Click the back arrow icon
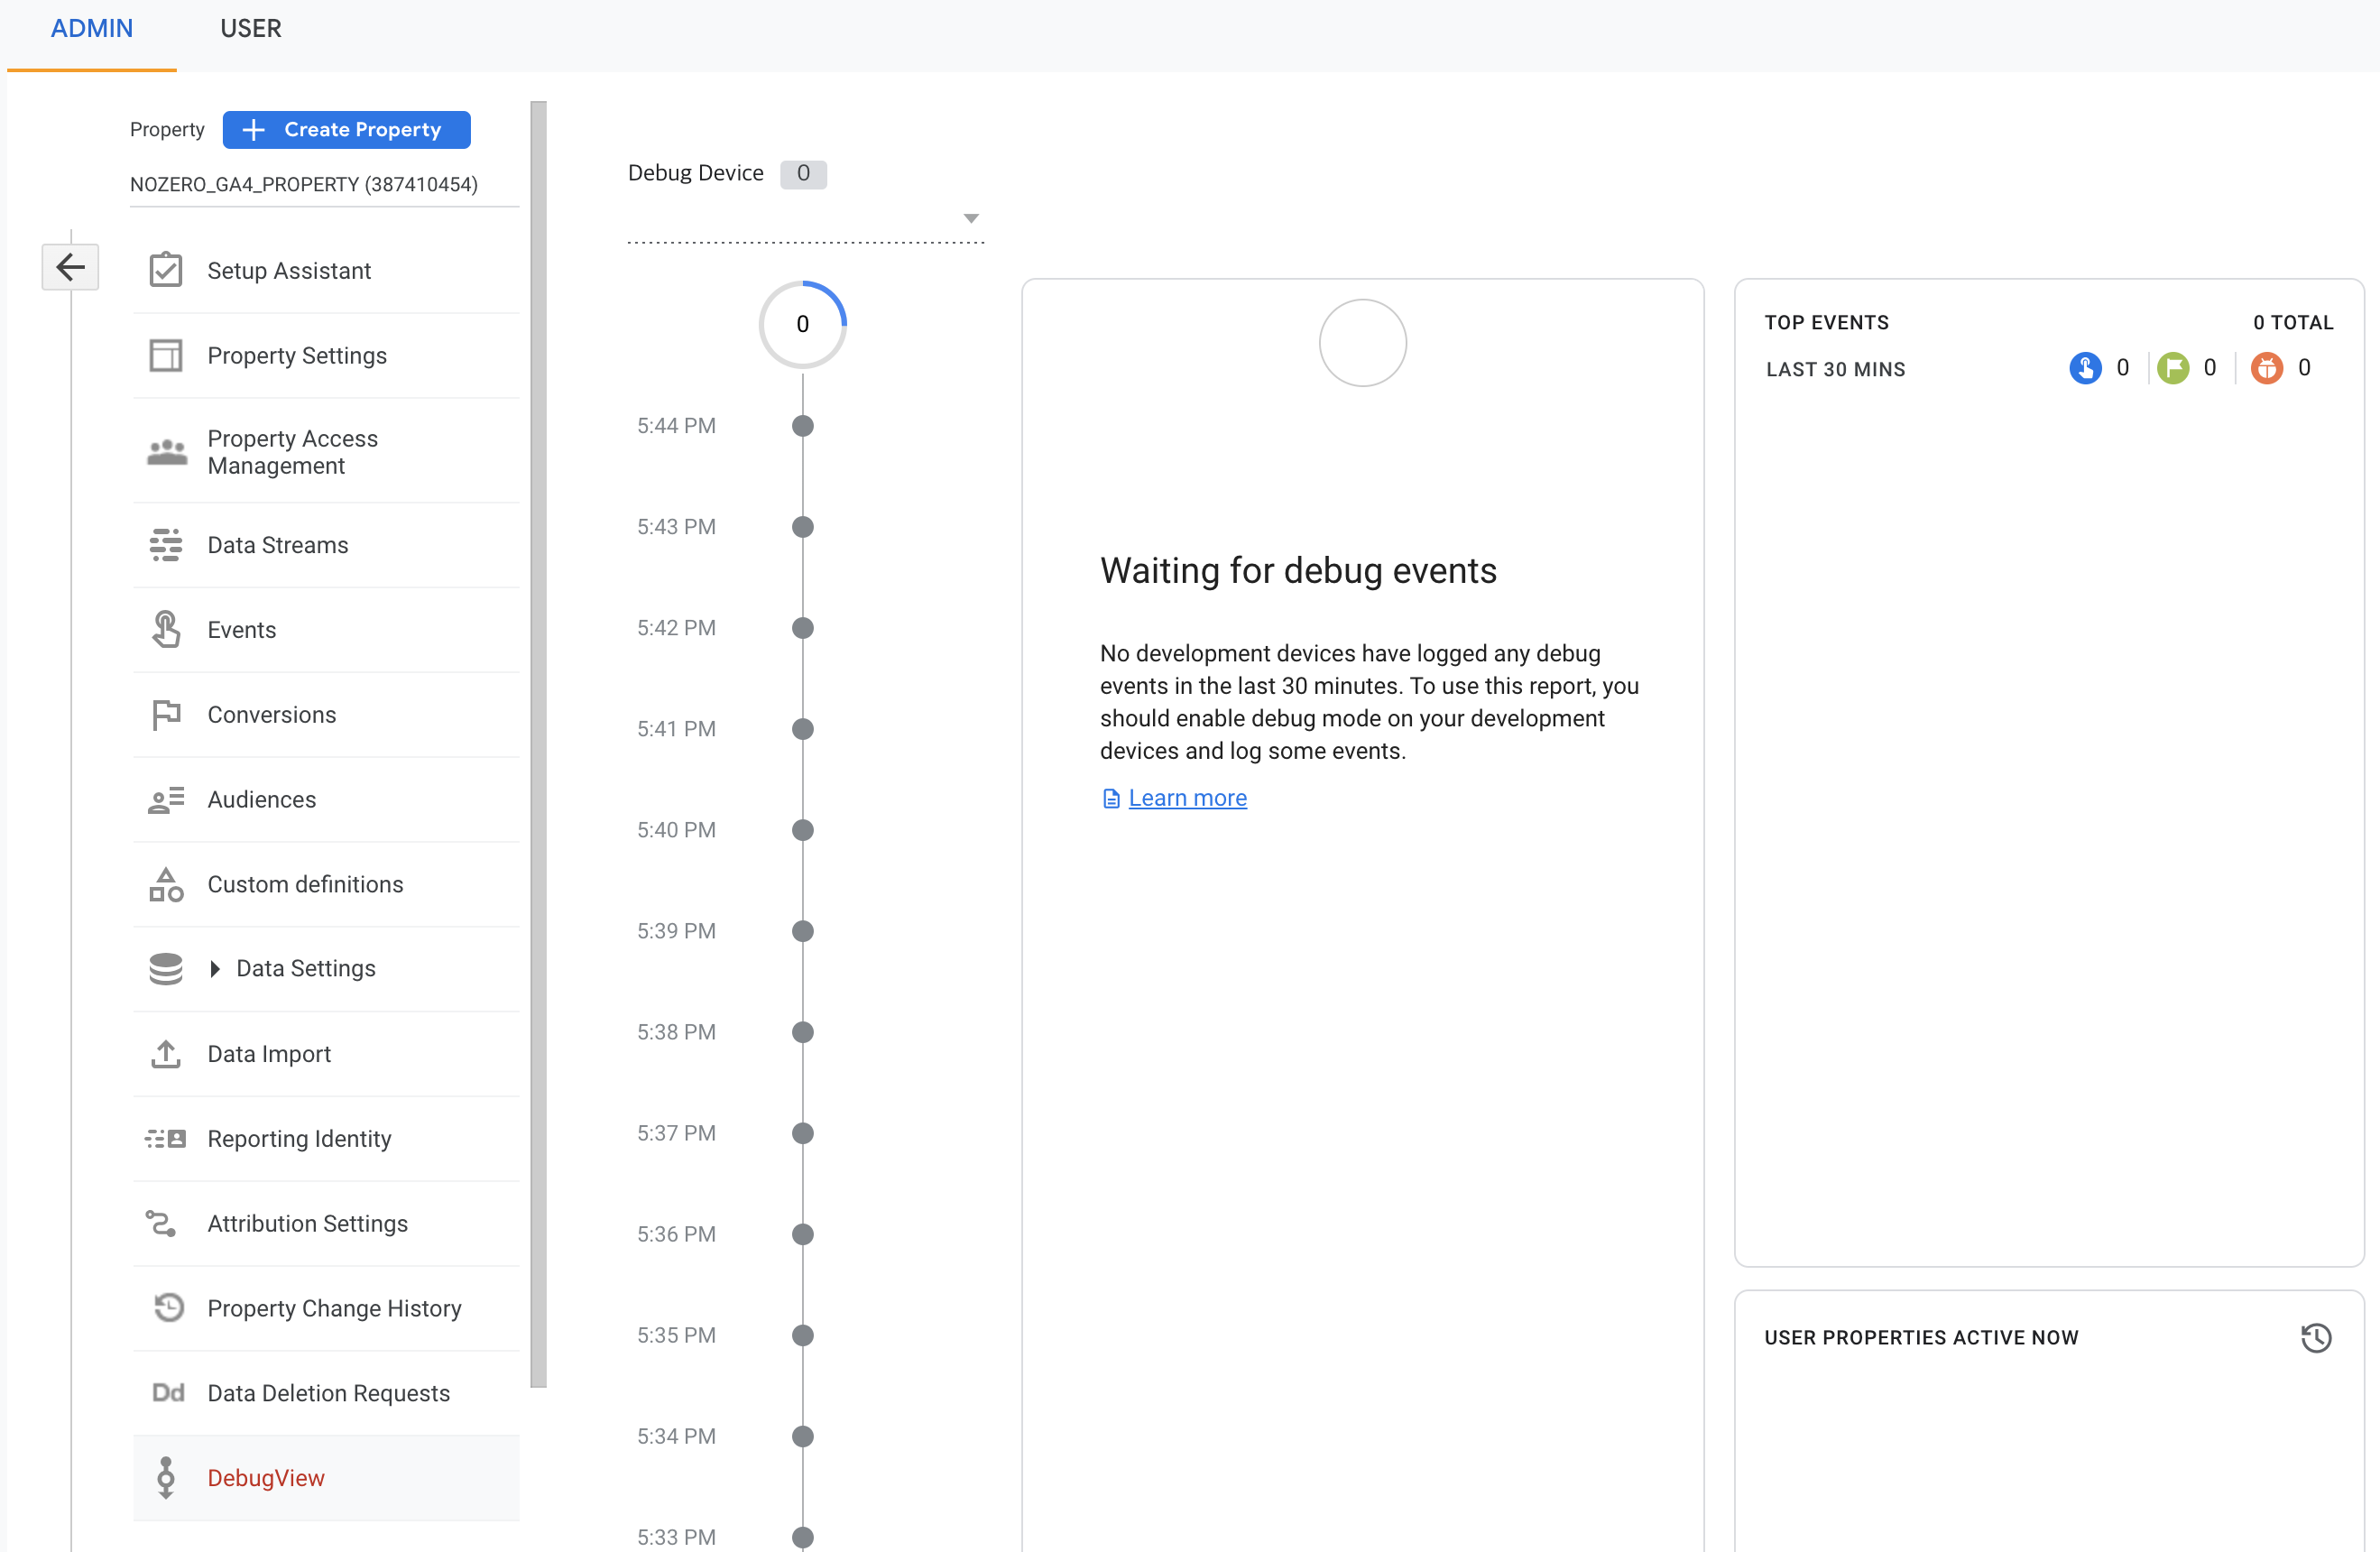This screenshot has width=2380, height=1552. 70,267
